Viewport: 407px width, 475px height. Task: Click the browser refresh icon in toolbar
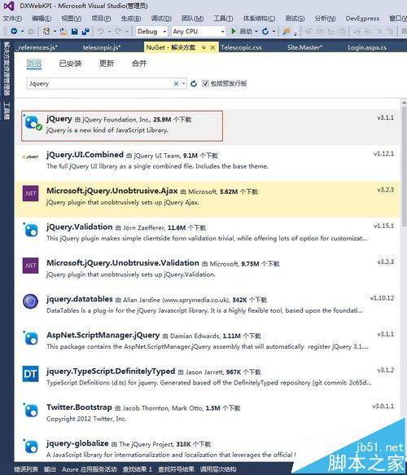265,31
